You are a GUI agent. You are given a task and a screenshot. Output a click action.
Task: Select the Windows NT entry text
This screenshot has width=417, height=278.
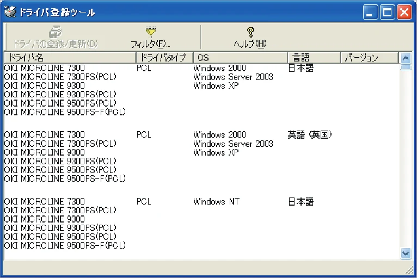pyautogui.click(x=217, y=201)
